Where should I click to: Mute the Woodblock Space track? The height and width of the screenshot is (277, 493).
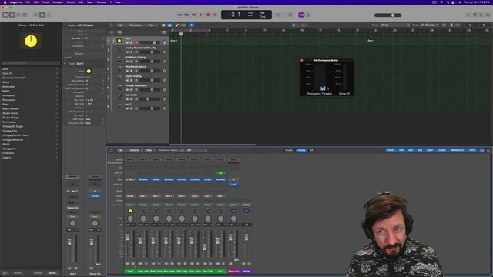pyautogui.click(x=127, y=71)
